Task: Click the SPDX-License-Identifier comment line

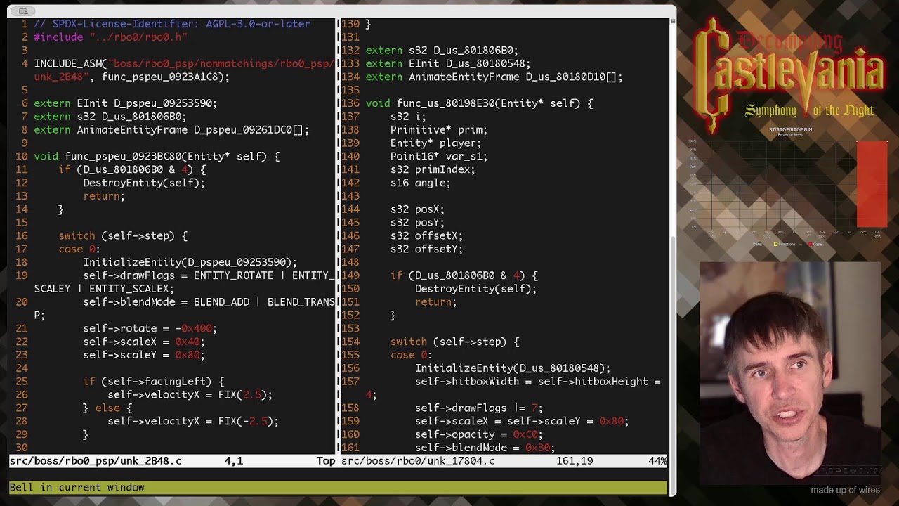Action: click(172, 24)
